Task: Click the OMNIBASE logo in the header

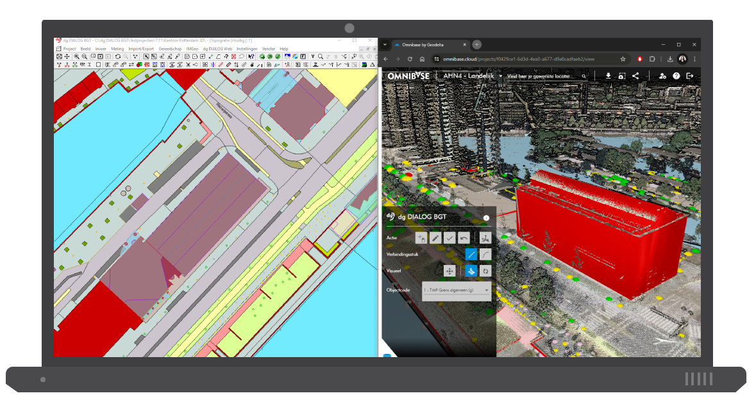Action: coord(409,76)
